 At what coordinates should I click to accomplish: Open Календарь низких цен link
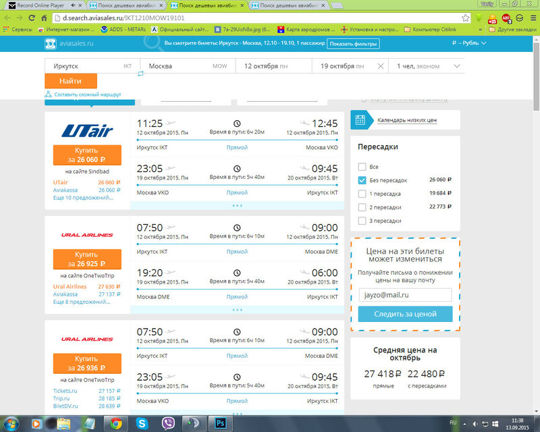click(407, 120)
